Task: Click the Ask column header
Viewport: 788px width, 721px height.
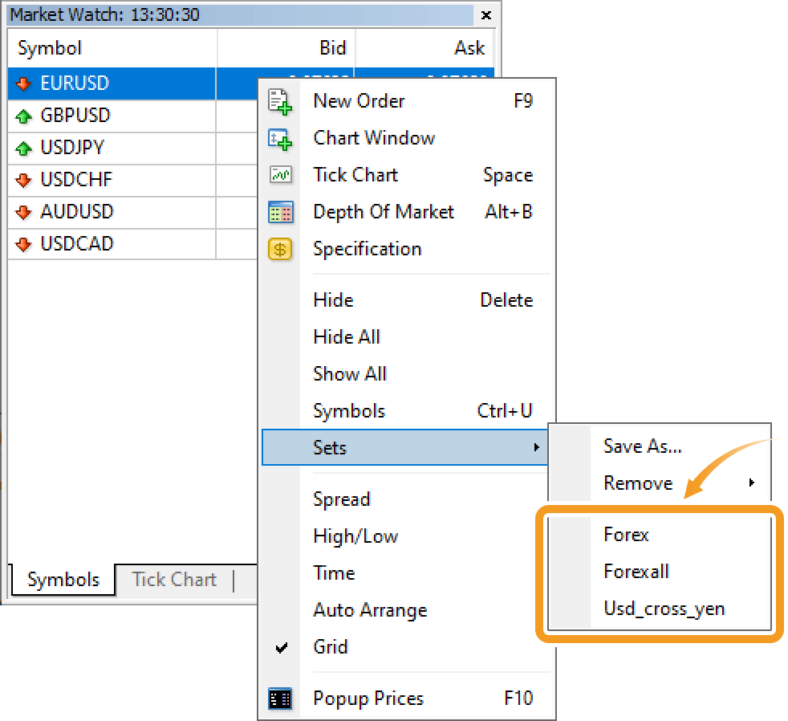Action: [425, 48]
